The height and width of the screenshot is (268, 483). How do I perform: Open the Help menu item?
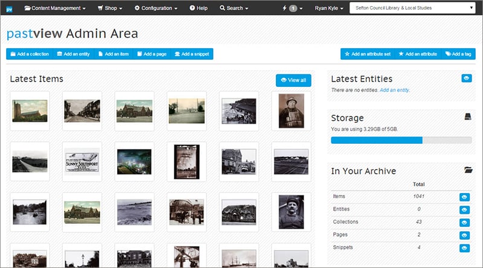199,8
